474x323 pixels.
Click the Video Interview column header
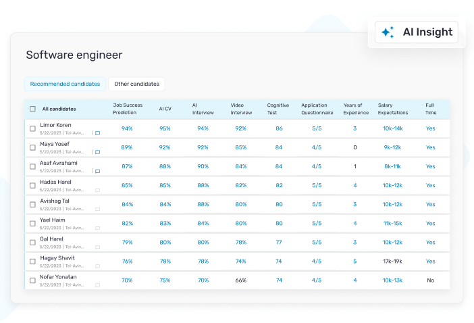241,109
